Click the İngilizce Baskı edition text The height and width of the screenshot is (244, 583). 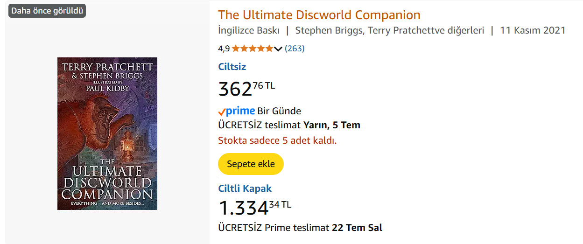(249, 30)
